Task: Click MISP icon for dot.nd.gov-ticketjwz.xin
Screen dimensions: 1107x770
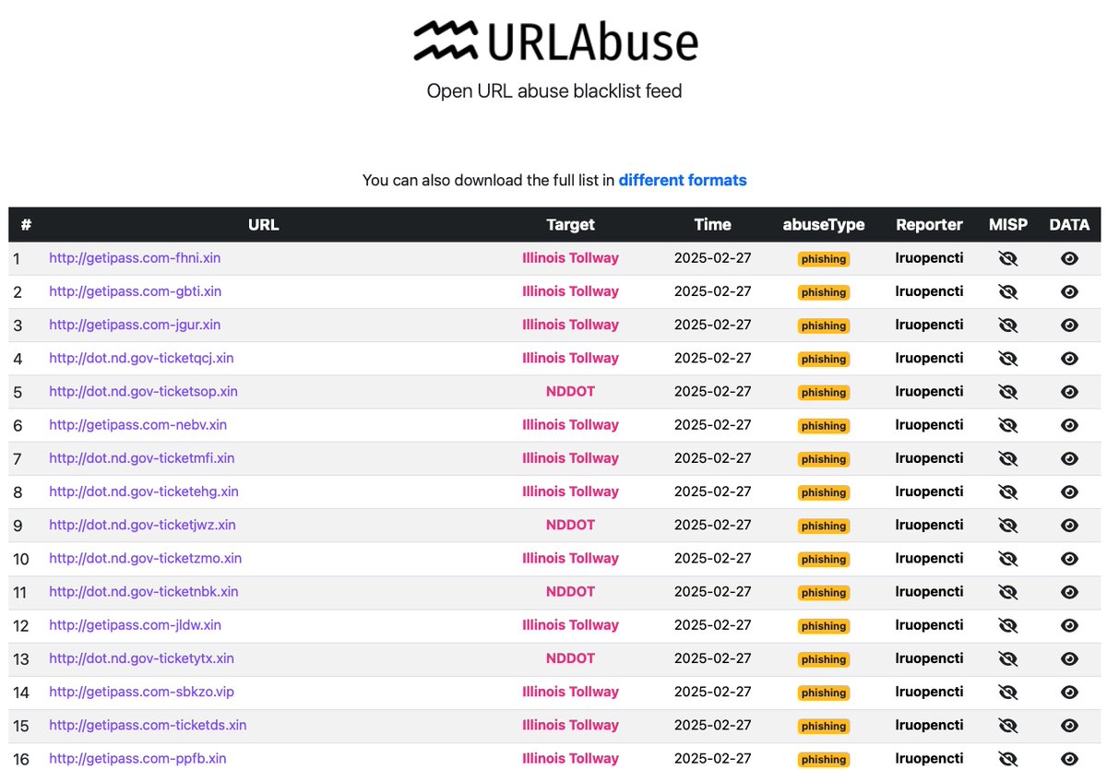Action: click(1007, 525)
